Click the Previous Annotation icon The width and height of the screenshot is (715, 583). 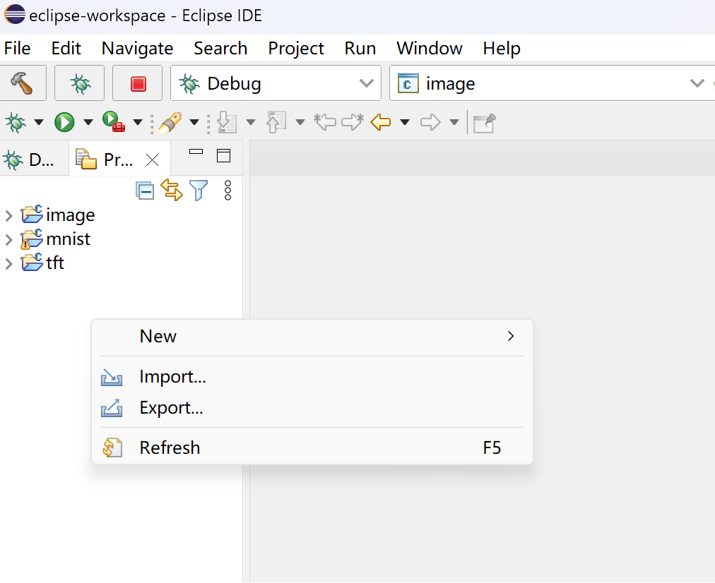click(x=276, y=122)
